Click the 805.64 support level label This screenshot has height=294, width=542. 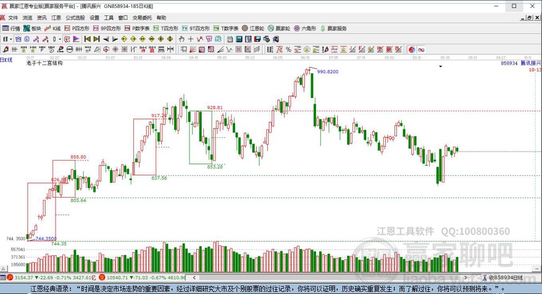tap(78, 200)
